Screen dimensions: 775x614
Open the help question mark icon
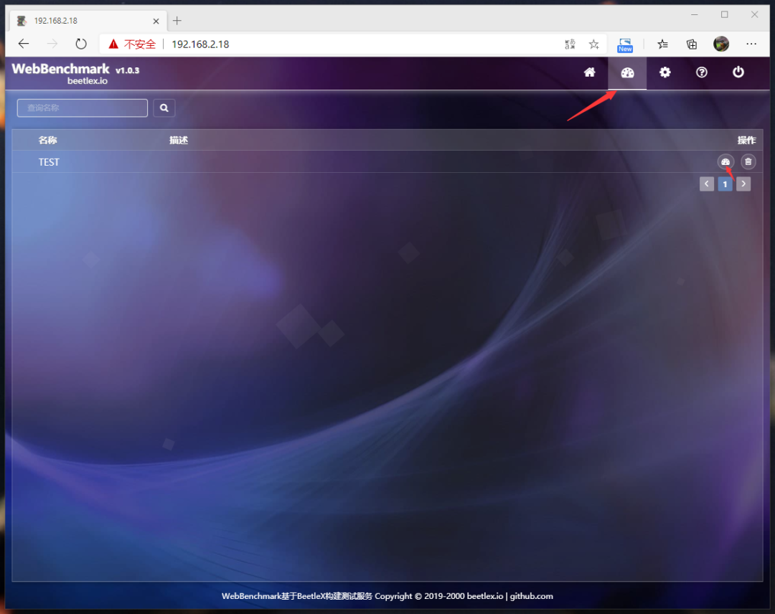pyautogui.click(x=701, y=72)
